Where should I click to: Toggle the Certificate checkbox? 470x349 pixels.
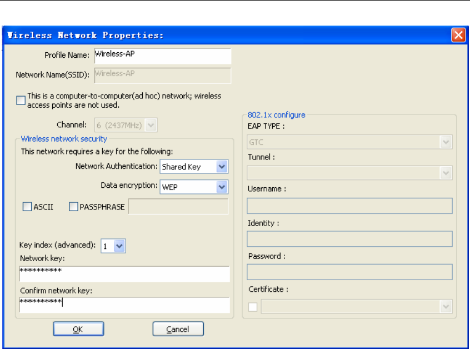tap(253, 306)
